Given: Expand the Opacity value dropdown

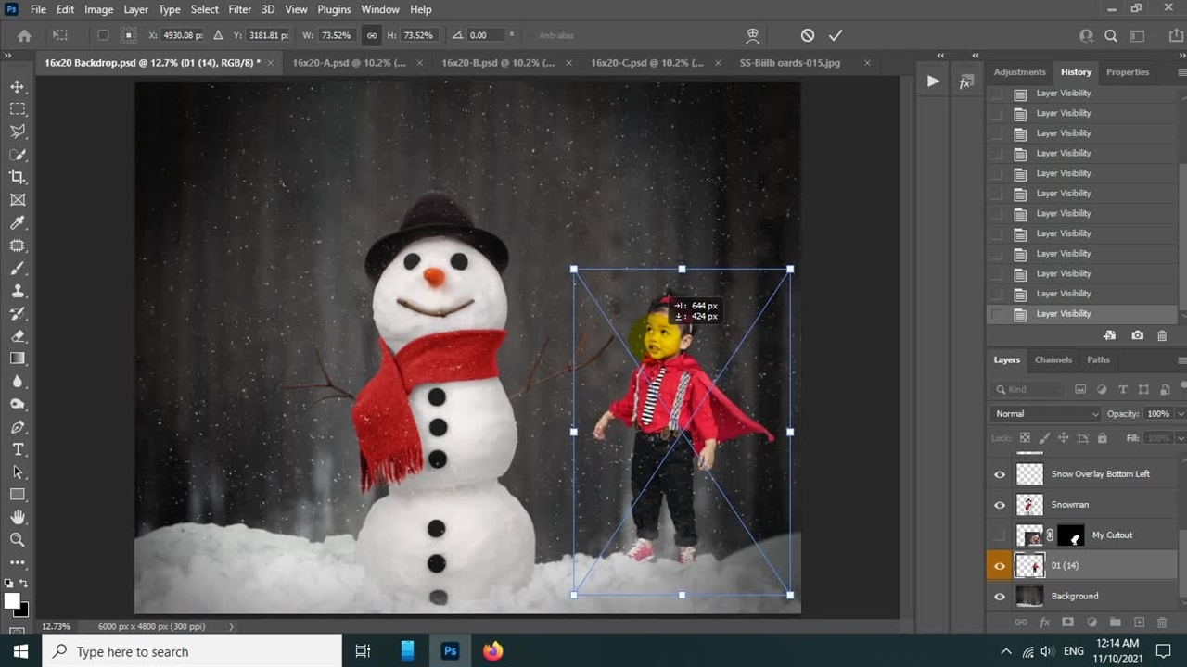Looking at the screenshot, I should pos(1180,414).
